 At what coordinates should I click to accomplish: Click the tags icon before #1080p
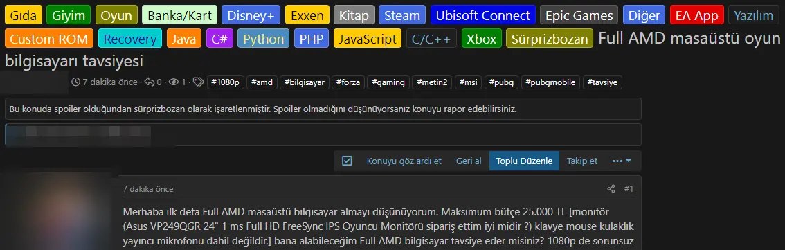click(198, 82)
